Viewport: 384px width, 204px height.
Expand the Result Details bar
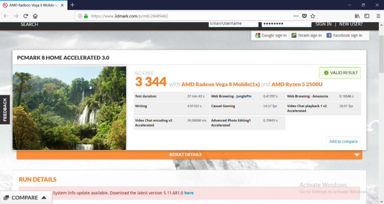coord(189,154)
